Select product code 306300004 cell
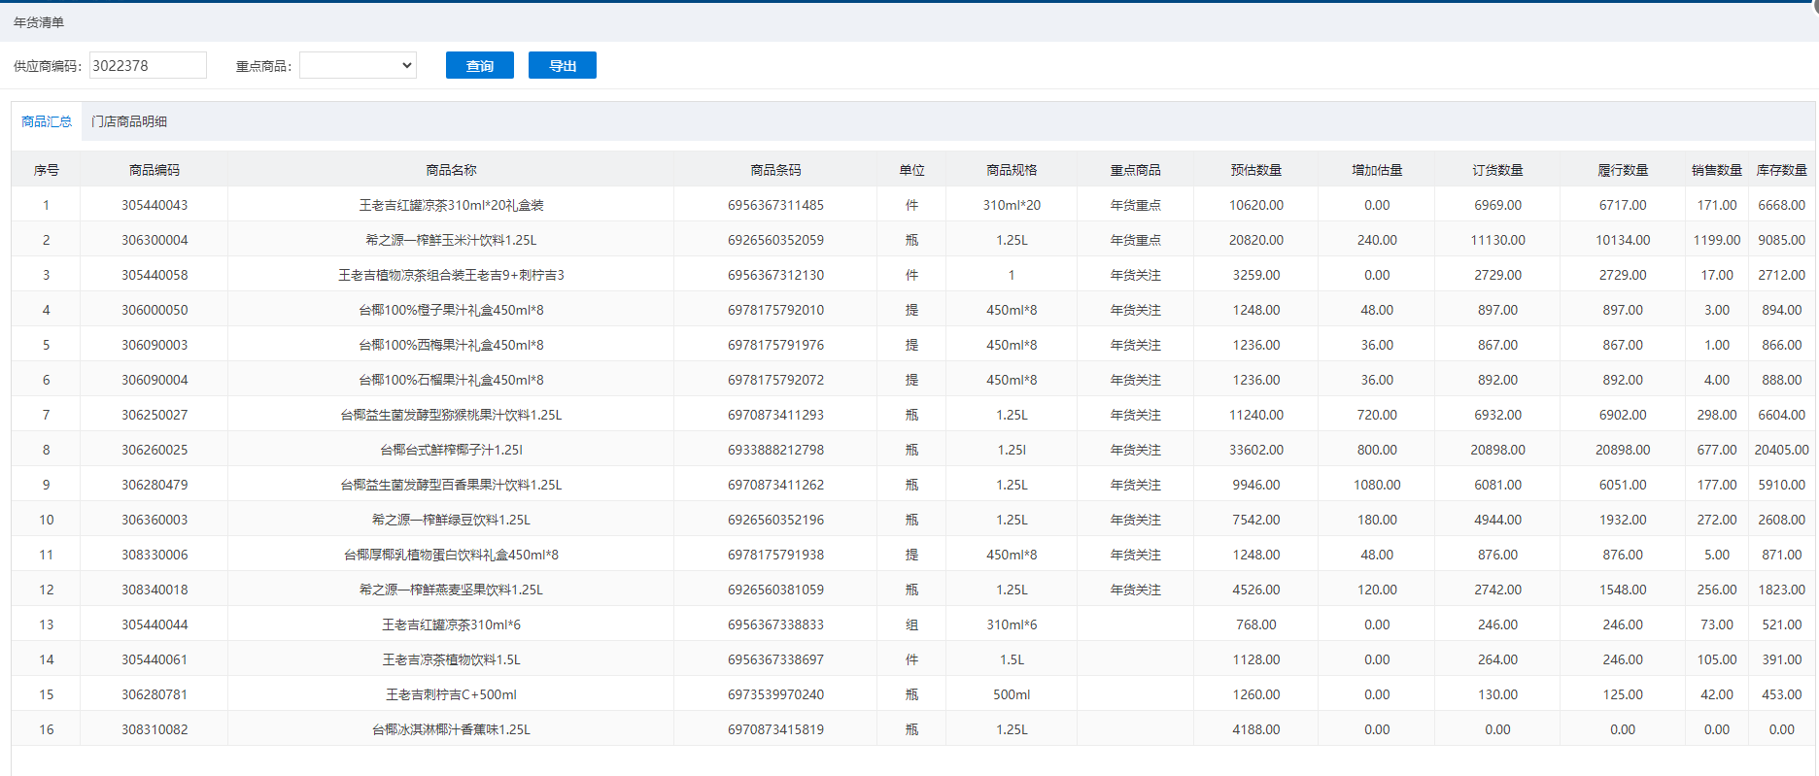The width and height of the screenshot is (1819, 776). pyautogui.click(x=154, y=240)
